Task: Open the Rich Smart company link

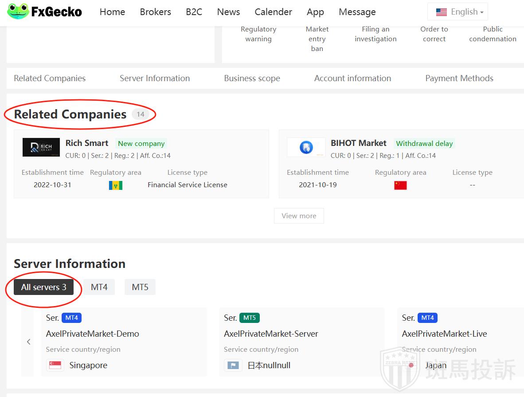Action: click(x=87, y=143)
